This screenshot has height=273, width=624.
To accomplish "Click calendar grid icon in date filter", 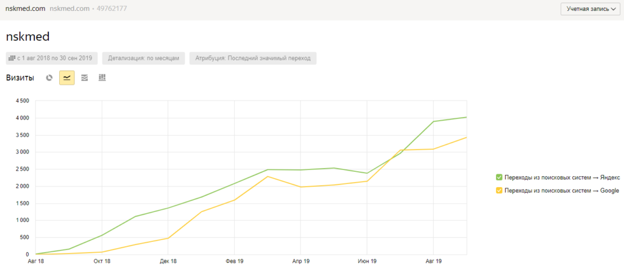I will coord(12,58).
